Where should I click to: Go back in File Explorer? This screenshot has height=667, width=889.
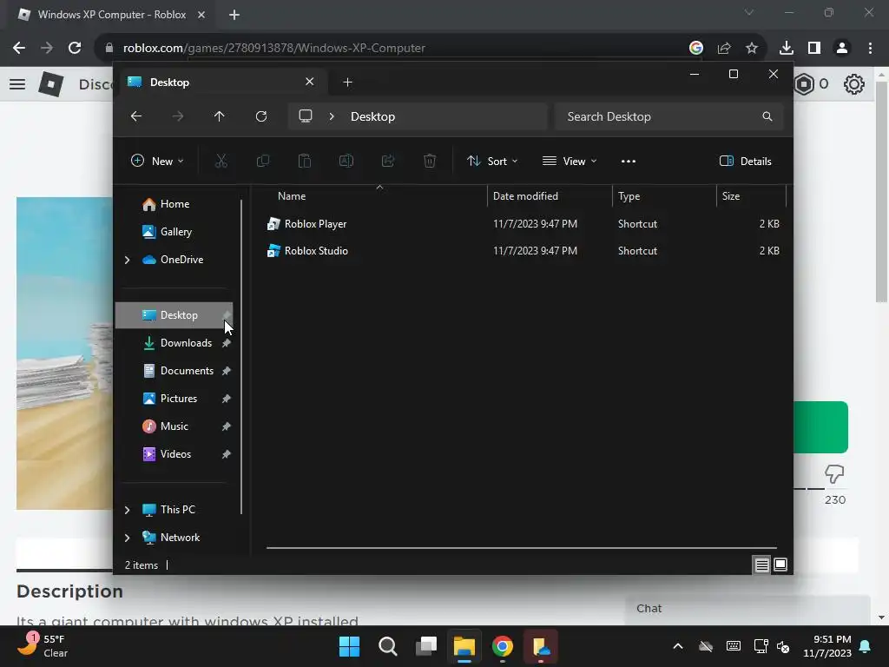click(x=136, y=116)
